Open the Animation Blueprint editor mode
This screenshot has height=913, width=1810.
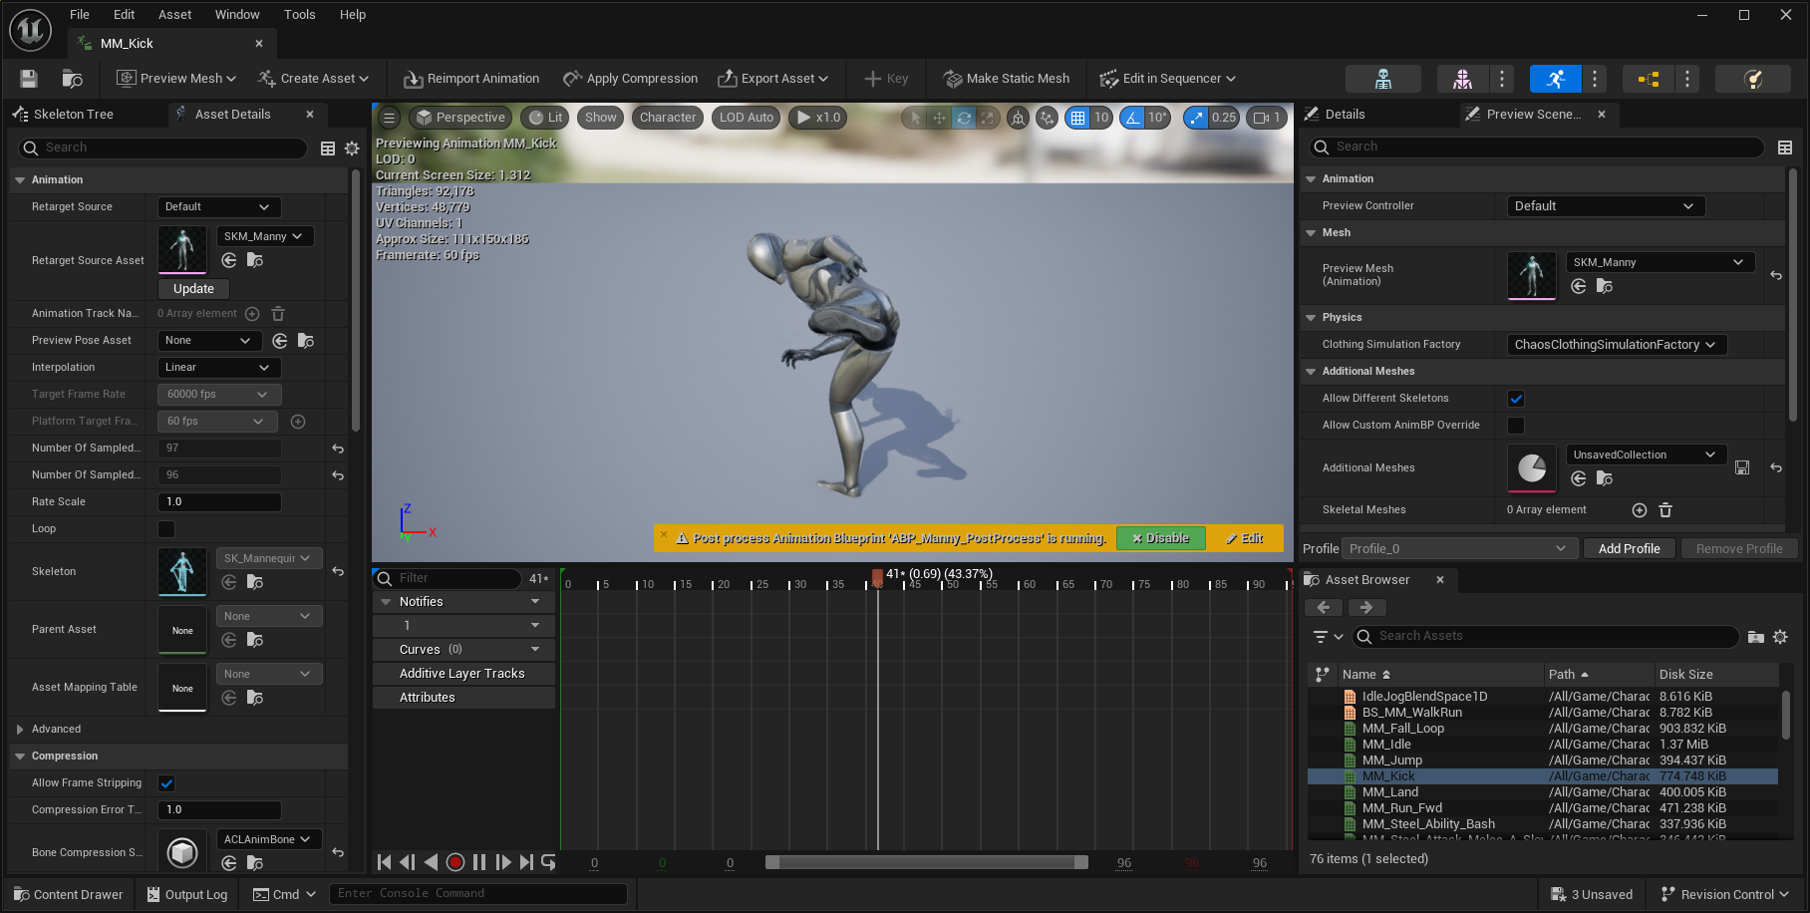(1649, 79)
